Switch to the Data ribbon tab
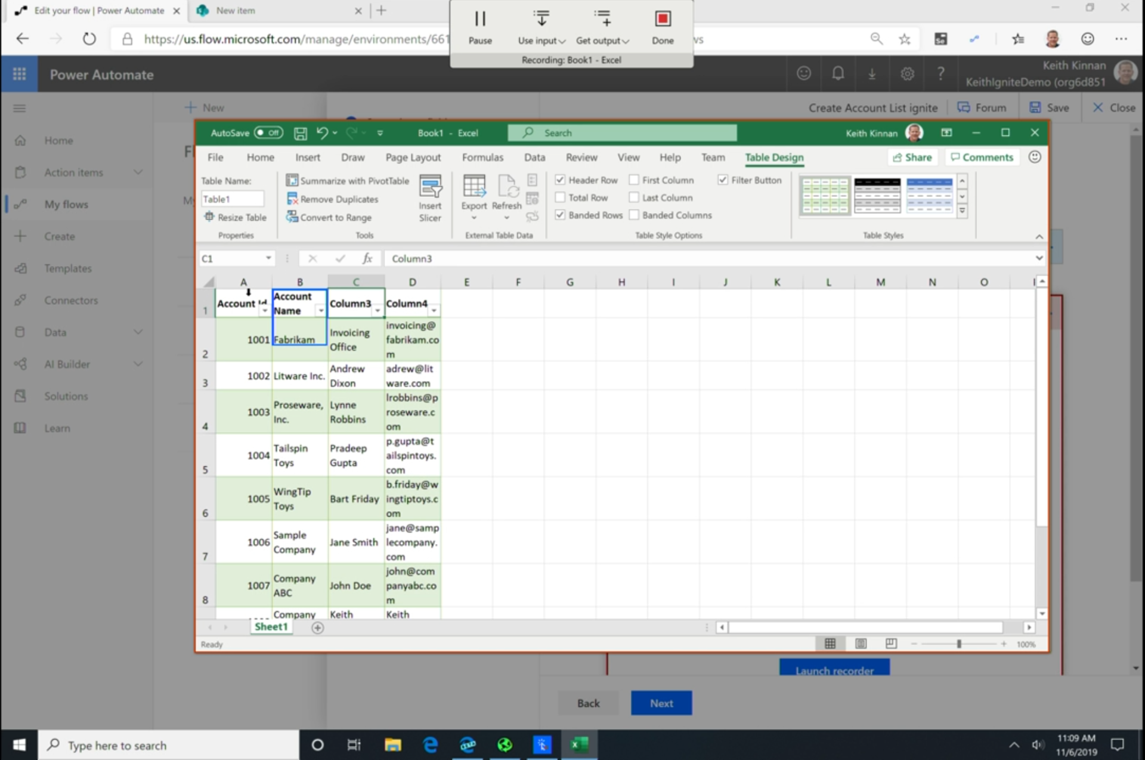 click(x=534, y=157)
